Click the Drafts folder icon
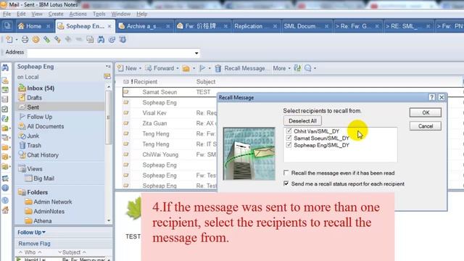 point(22,97)
